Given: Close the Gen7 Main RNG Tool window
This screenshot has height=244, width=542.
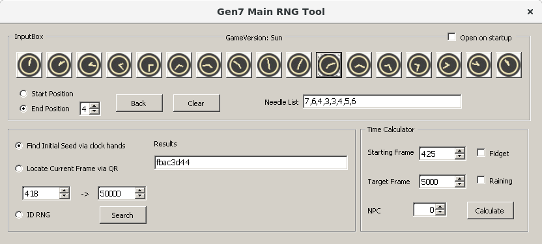Looking at the screenshot, I should (x=530, y=12).
